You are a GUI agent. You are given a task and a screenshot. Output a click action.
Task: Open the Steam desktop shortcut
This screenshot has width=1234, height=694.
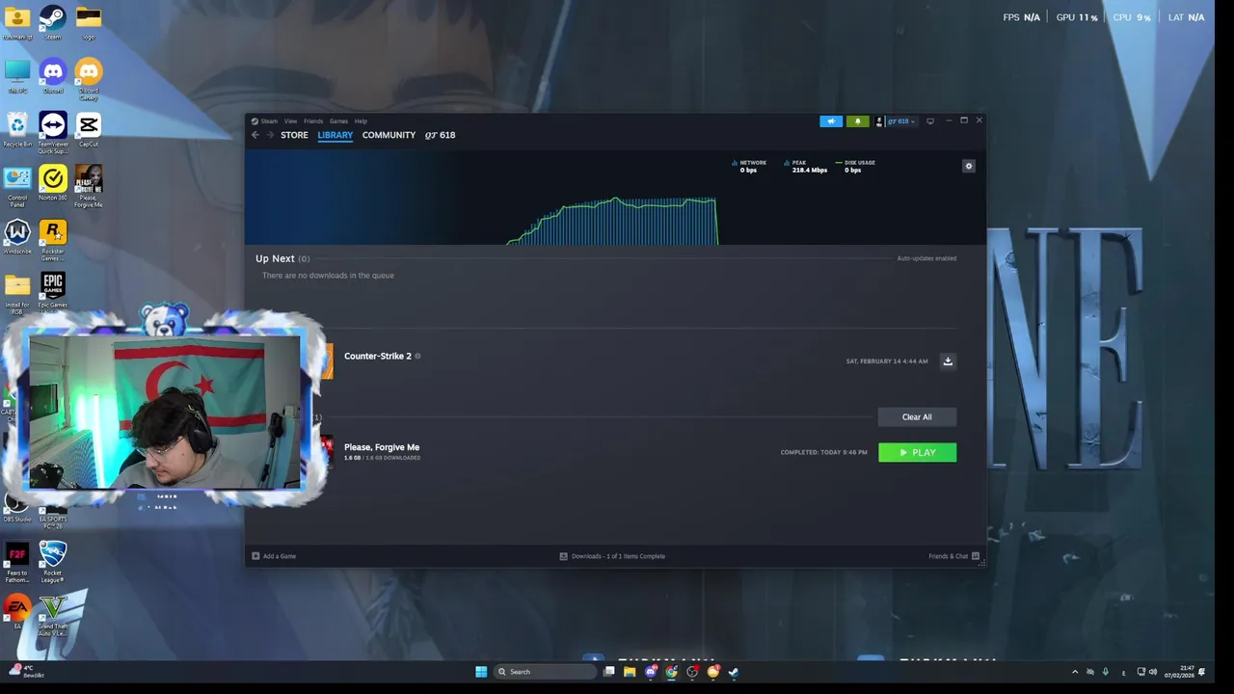pos(53,22)
